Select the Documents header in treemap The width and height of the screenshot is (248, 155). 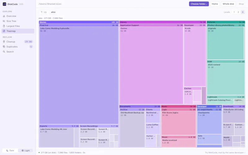point(140,106)
